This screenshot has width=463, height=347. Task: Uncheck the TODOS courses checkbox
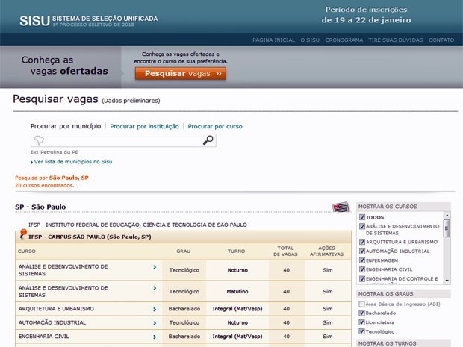coord(362,217)
